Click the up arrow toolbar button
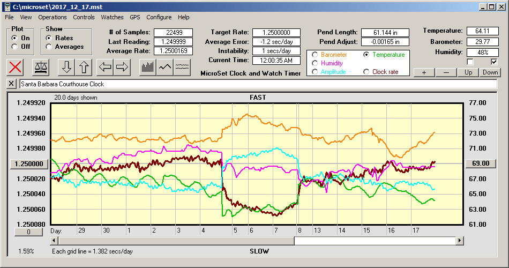The width and height of the screenshot is (509, 268). 84,67
